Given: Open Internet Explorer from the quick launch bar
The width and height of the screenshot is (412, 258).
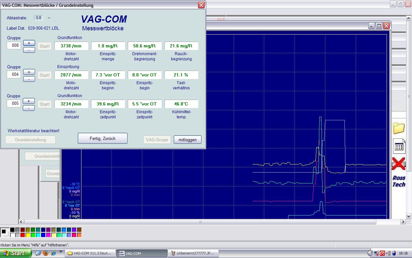Looking at the screenshot, I should point(53,253).
